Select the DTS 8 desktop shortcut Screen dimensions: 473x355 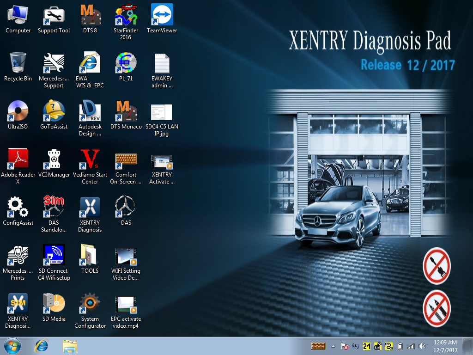[90, 18]
